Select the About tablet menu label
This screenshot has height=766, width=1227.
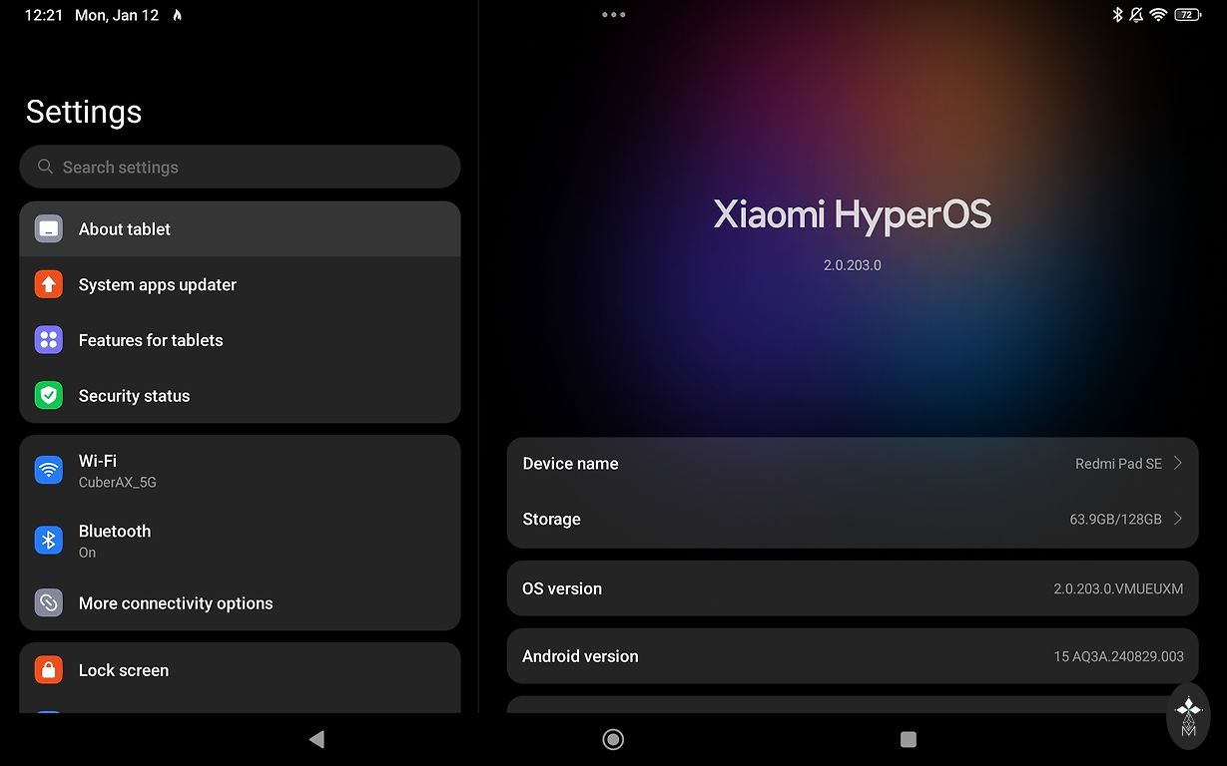click(125, 229)
